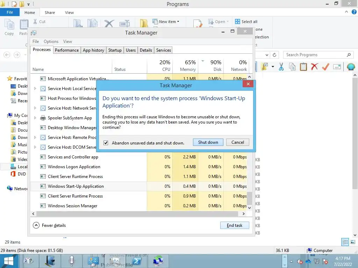Open the network computers sync taskbar icon
The width and height of the screenshot is (358, 268).
pyautogui.click(x=158, y=261)
